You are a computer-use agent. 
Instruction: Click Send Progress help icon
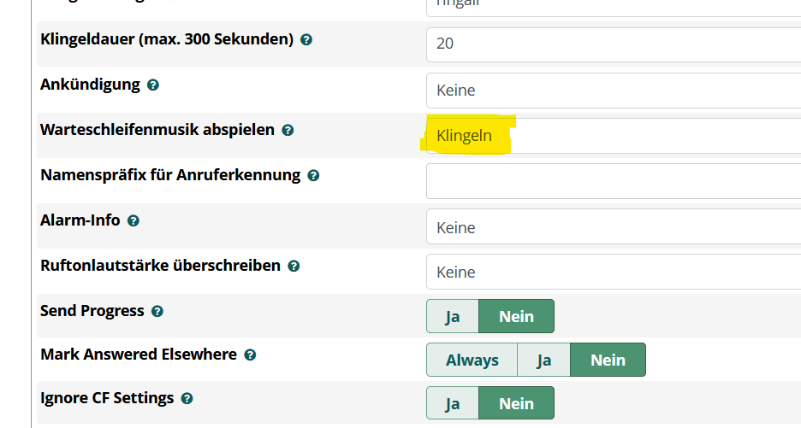pos(157,312)
